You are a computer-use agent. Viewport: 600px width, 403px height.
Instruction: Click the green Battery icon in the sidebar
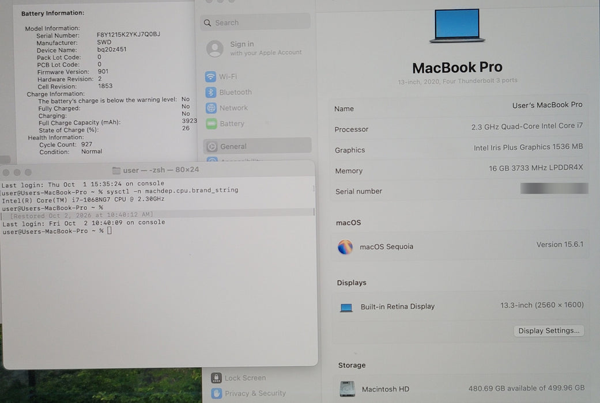[x=212, y=124]
